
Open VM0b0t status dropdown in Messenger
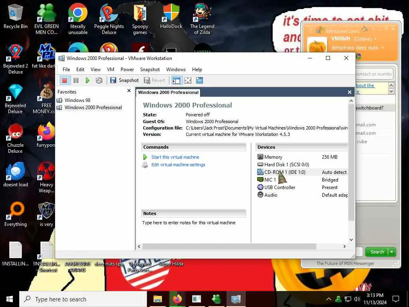point(375,39)
